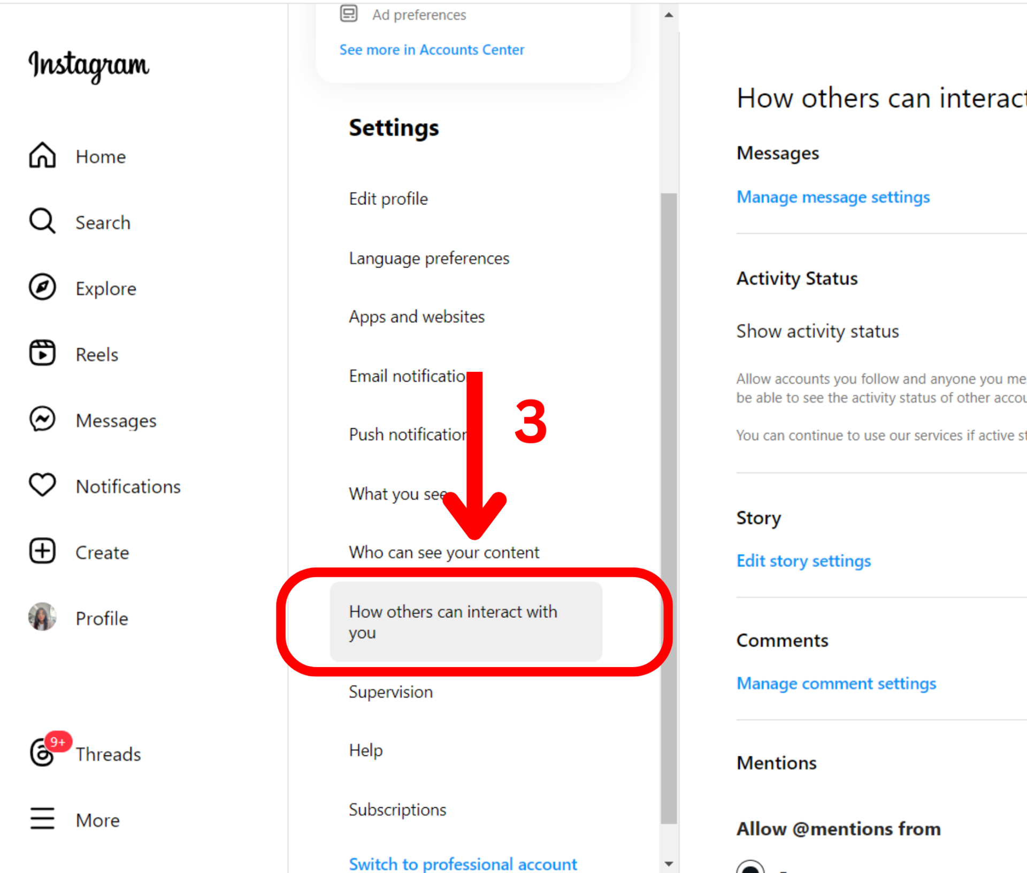Open profile via avatar picture
The width and height of the screenshot is (1027, 873).
[42, 617]
